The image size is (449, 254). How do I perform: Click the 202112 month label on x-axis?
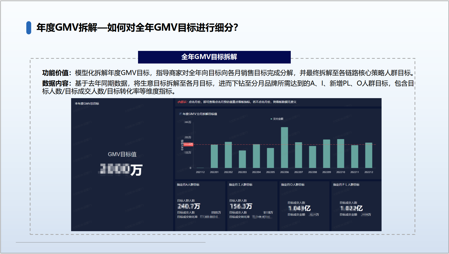(x=200, y=172)
